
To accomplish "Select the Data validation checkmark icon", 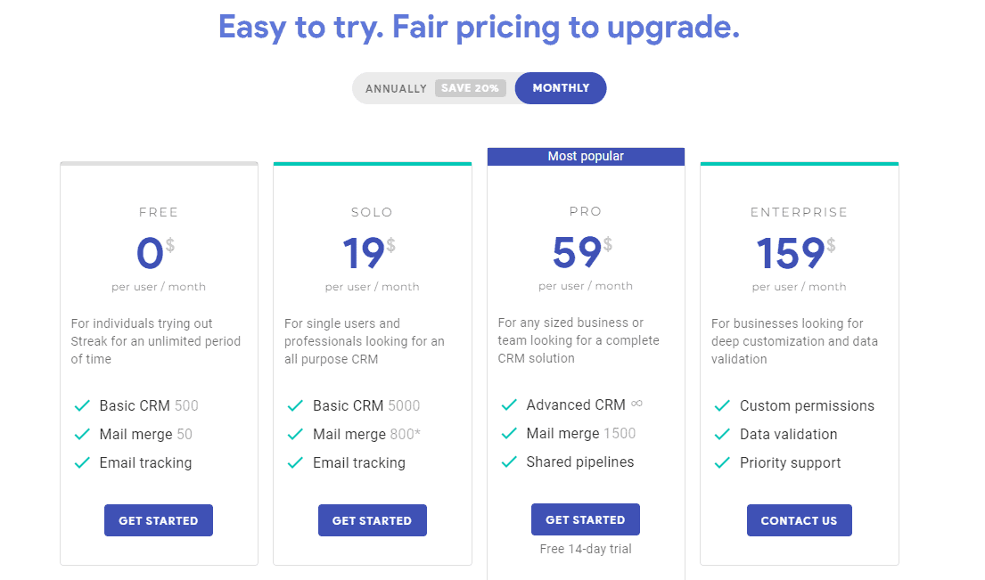I will (722, 434).
